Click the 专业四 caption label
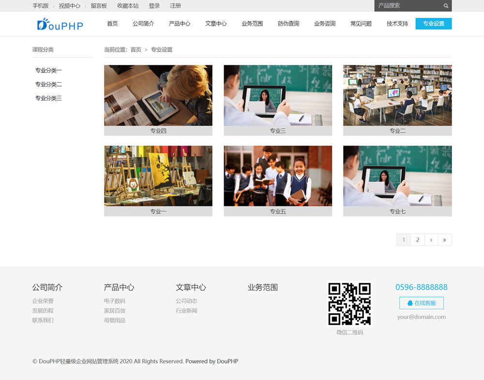Image resolution: width=484 pixels, height=380 pixels. point(158,131)
